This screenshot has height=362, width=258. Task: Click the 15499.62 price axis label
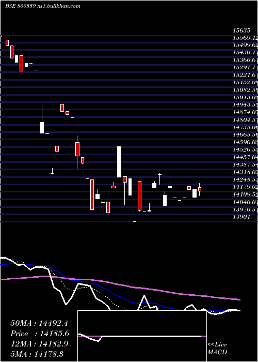click(x=245, y=46)
